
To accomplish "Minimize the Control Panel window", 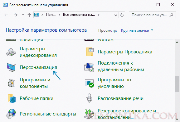I will [x=144, y=5].
